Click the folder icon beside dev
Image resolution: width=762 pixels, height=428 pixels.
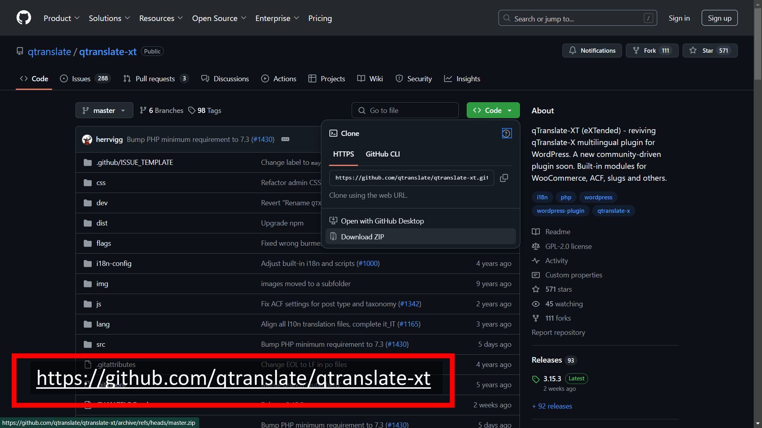88,203
